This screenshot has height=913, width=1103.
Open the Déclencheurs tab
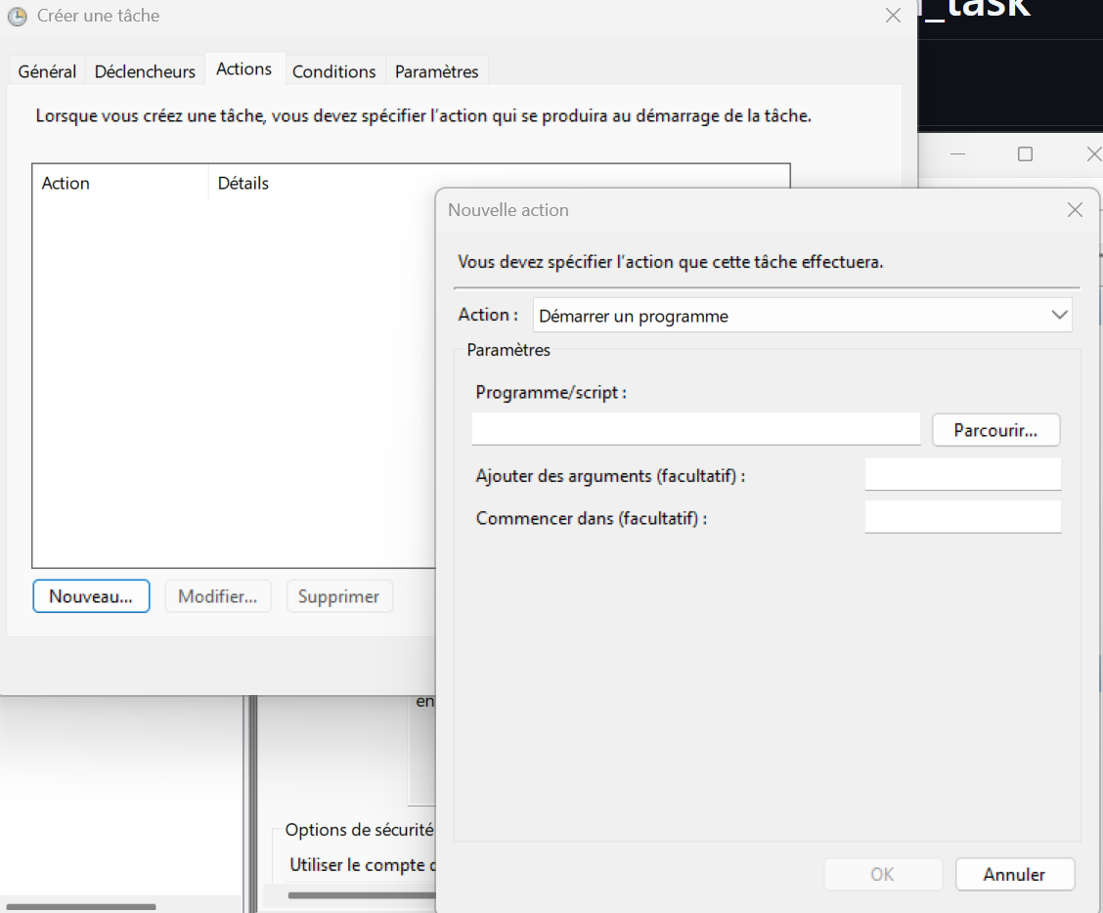click(x=145, y=71)
